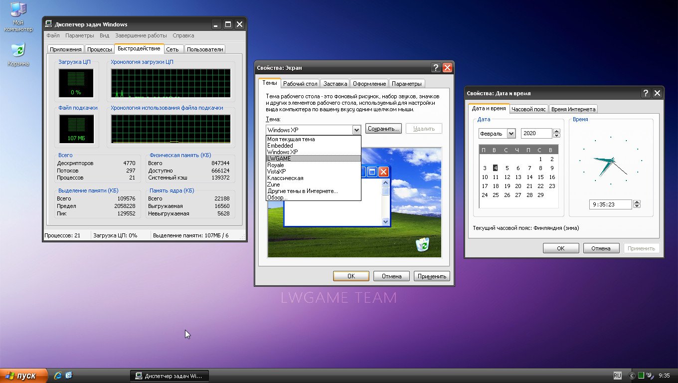Click help button in Date and Time title bar
This screenshot has height=383, width=678.
click(x=646, y=93)
